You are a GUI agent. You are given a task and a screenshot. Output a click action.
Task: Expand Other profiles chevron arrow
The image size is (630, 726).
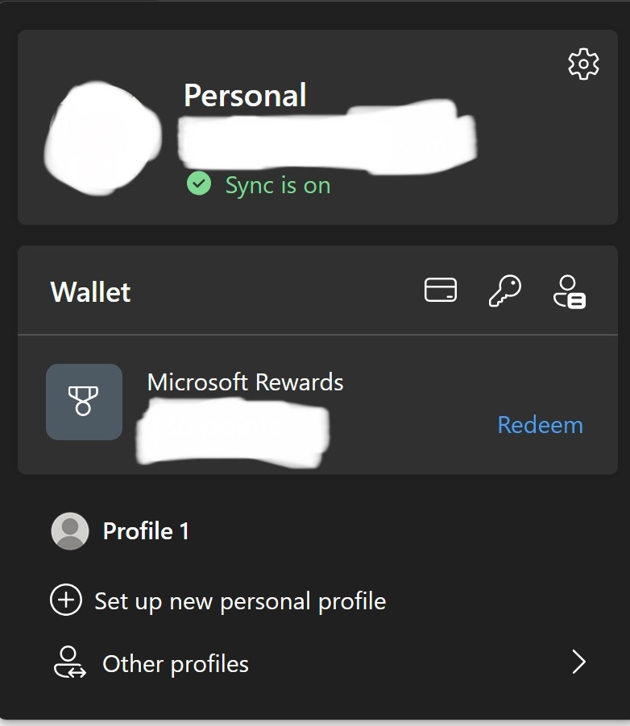[x=578, y=662]
